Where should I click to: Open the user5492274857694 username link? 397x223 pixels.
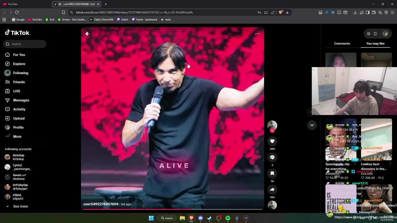click(101, 204)
